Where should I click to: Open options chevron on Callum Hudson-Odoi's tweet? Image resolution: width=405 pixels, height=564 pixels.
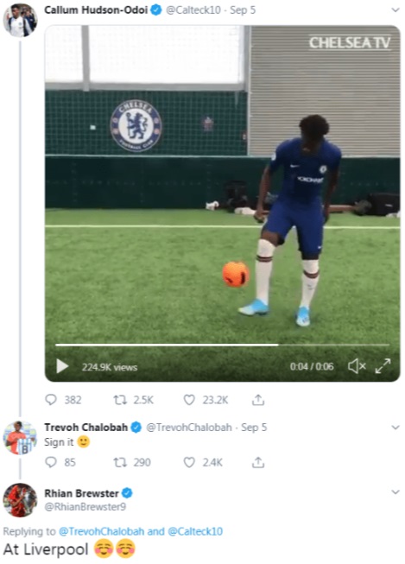pyautogui.click(x=396, y=10)
